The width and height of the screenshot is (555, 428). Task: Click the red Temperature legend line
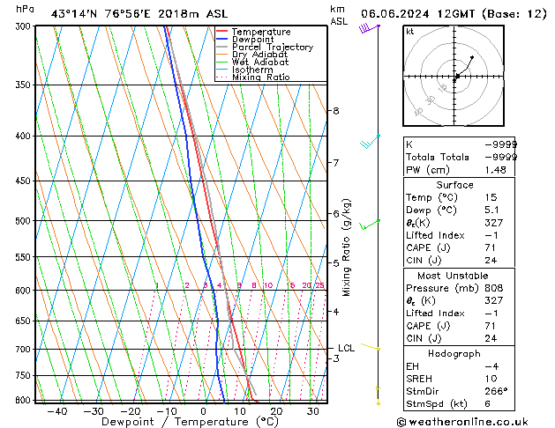[221, 32]
